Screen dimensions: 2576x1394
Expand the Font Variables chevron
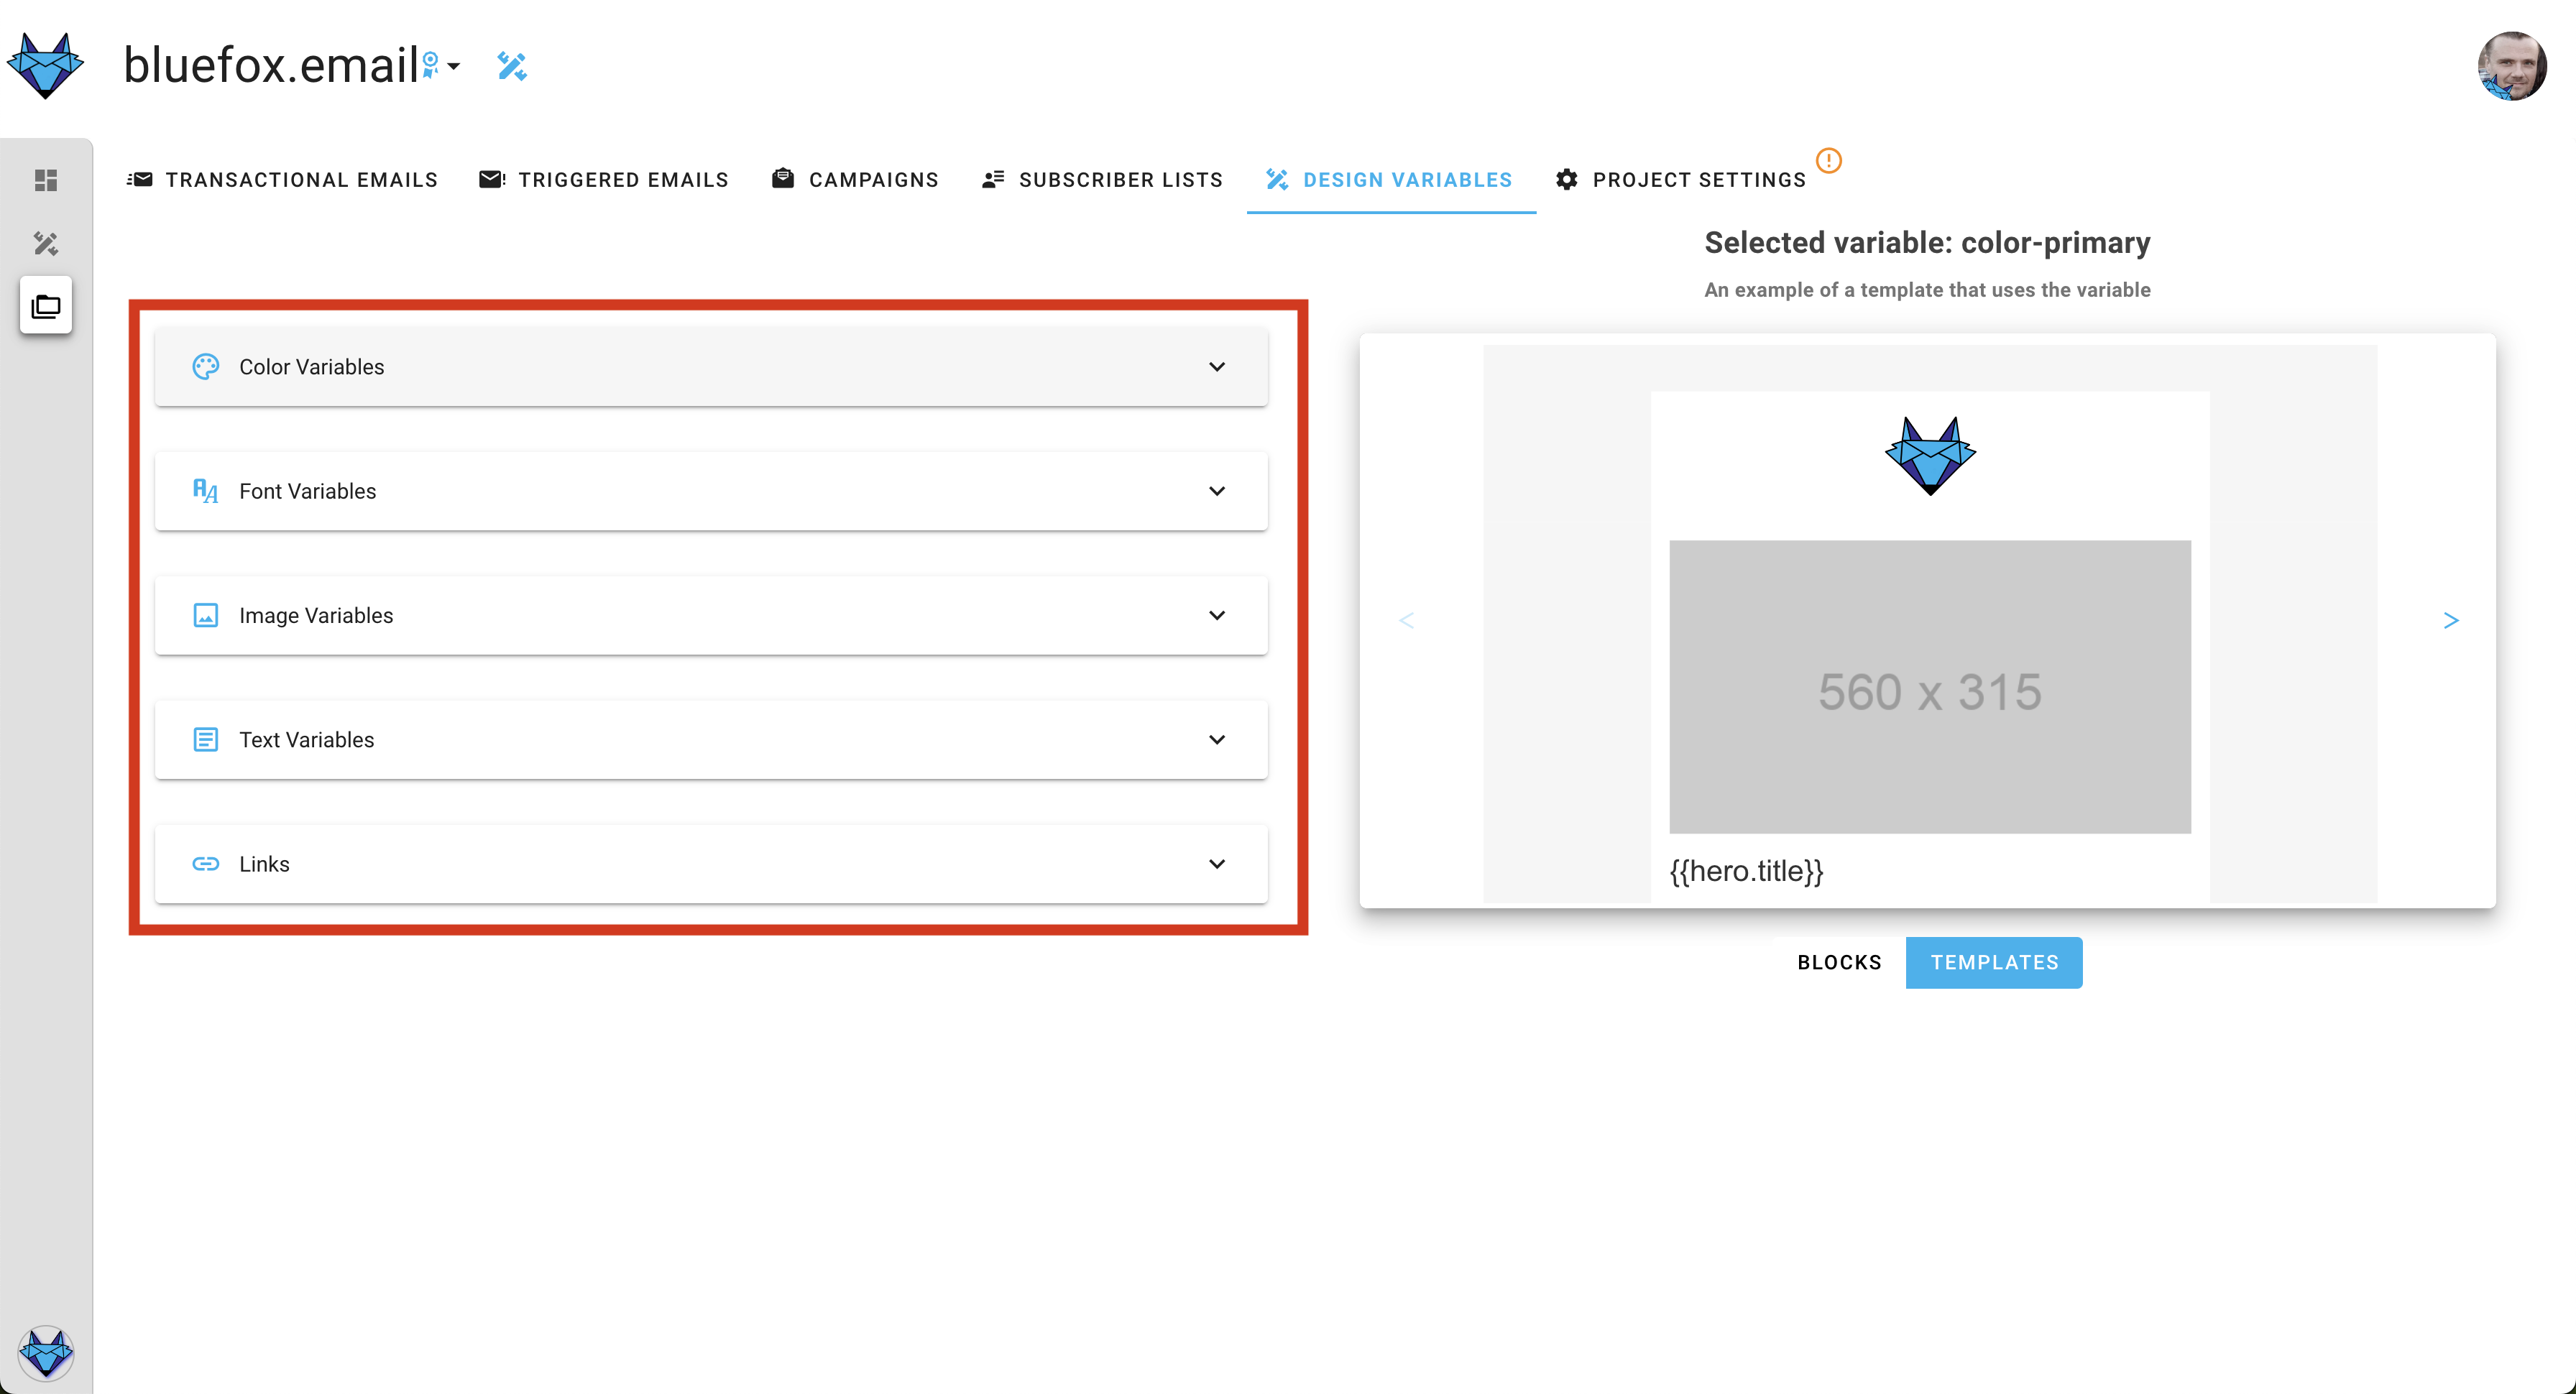(x=1217, y=491)
